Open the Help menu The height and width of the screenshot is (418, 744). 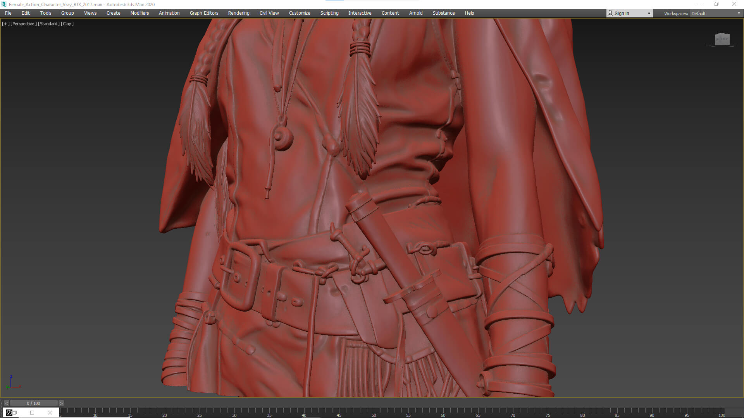(x=469, y=13)
